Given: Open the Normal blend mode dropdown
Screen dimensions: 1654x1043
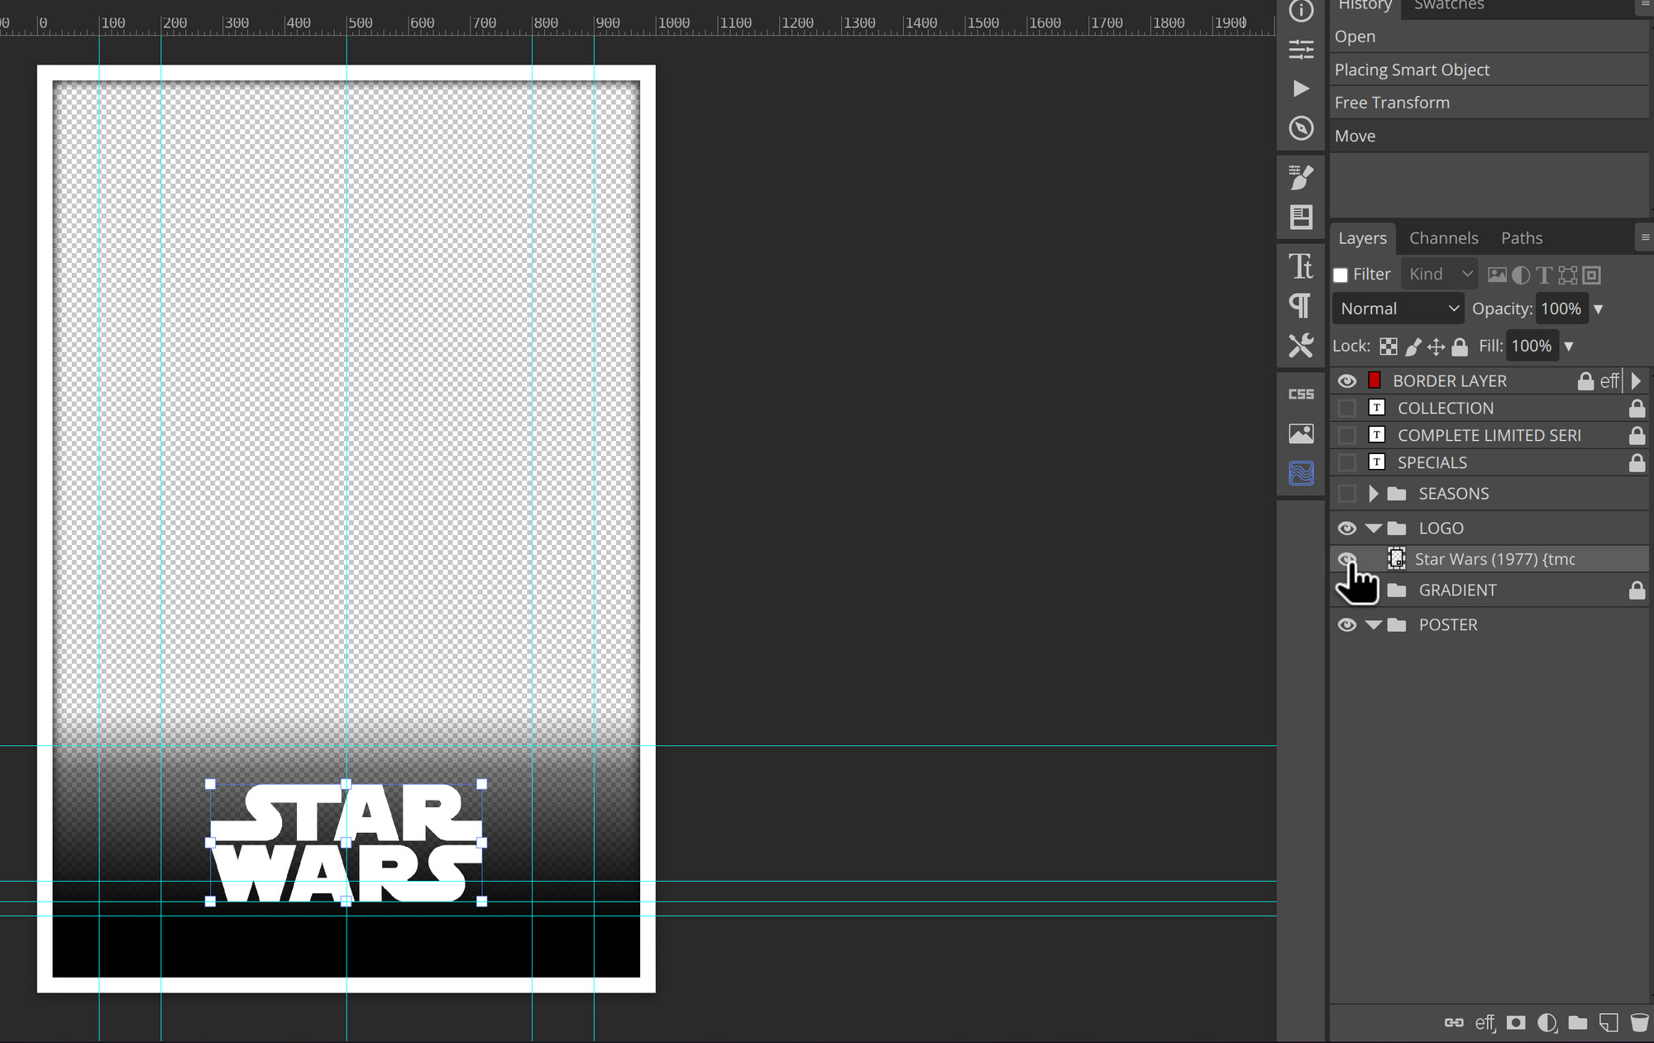Looking at the screenshot, I should click(1398, 309).
